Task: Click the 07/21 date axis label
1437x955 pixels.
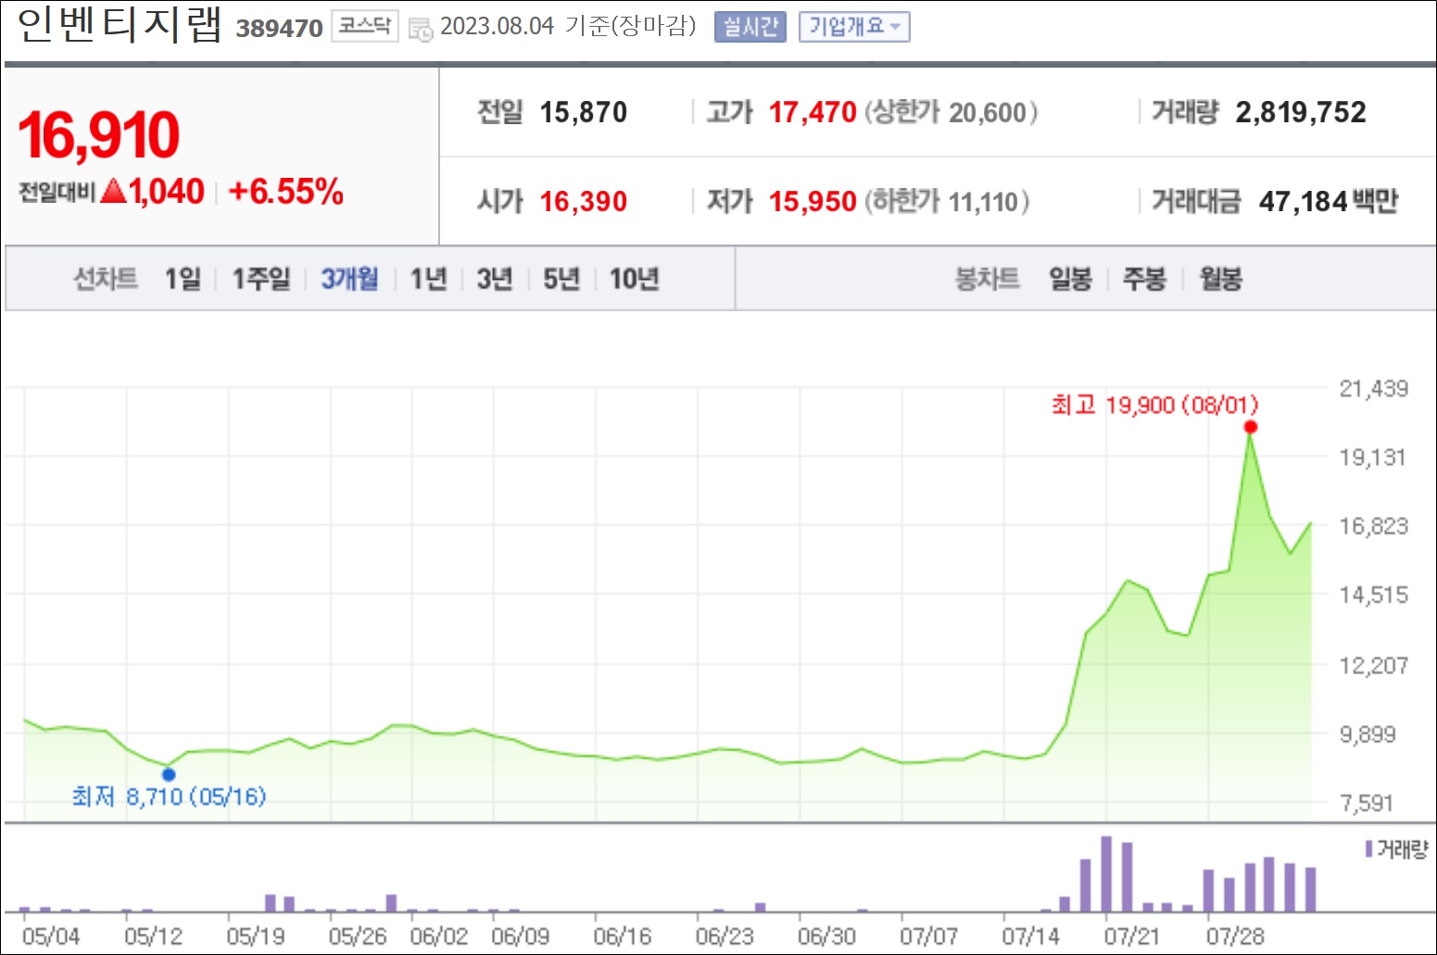Action: 1131,936
